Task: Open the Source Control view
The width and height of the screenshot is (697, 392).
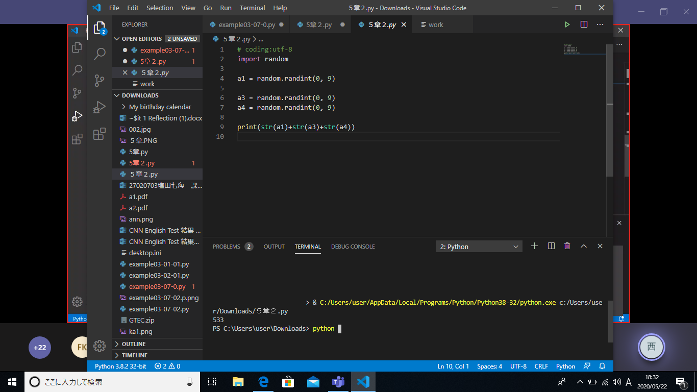Action: pyautogui.click(x=99, y=80)
